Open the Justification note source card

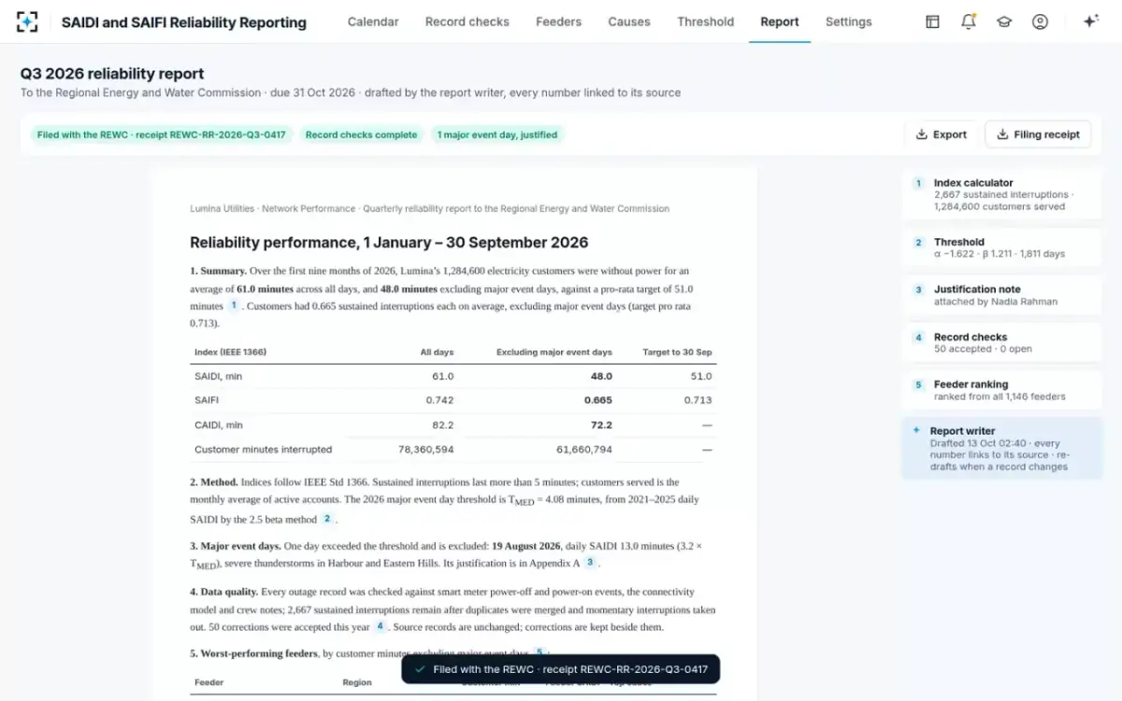click(1002, 295)
